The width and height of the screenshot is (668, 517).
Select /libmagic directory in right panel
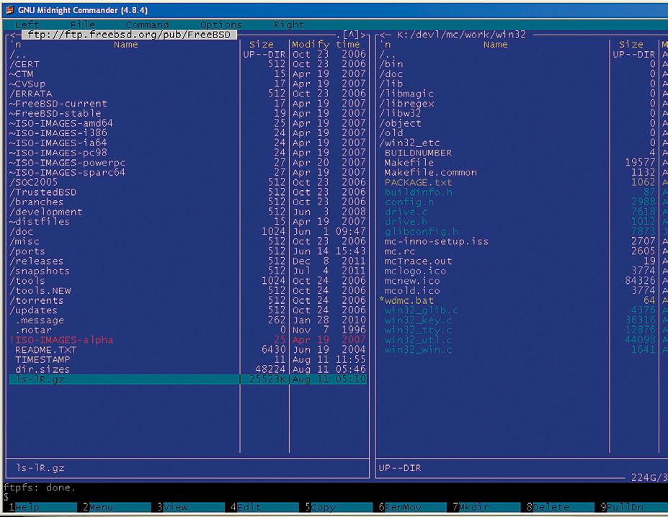coord(406,94)
